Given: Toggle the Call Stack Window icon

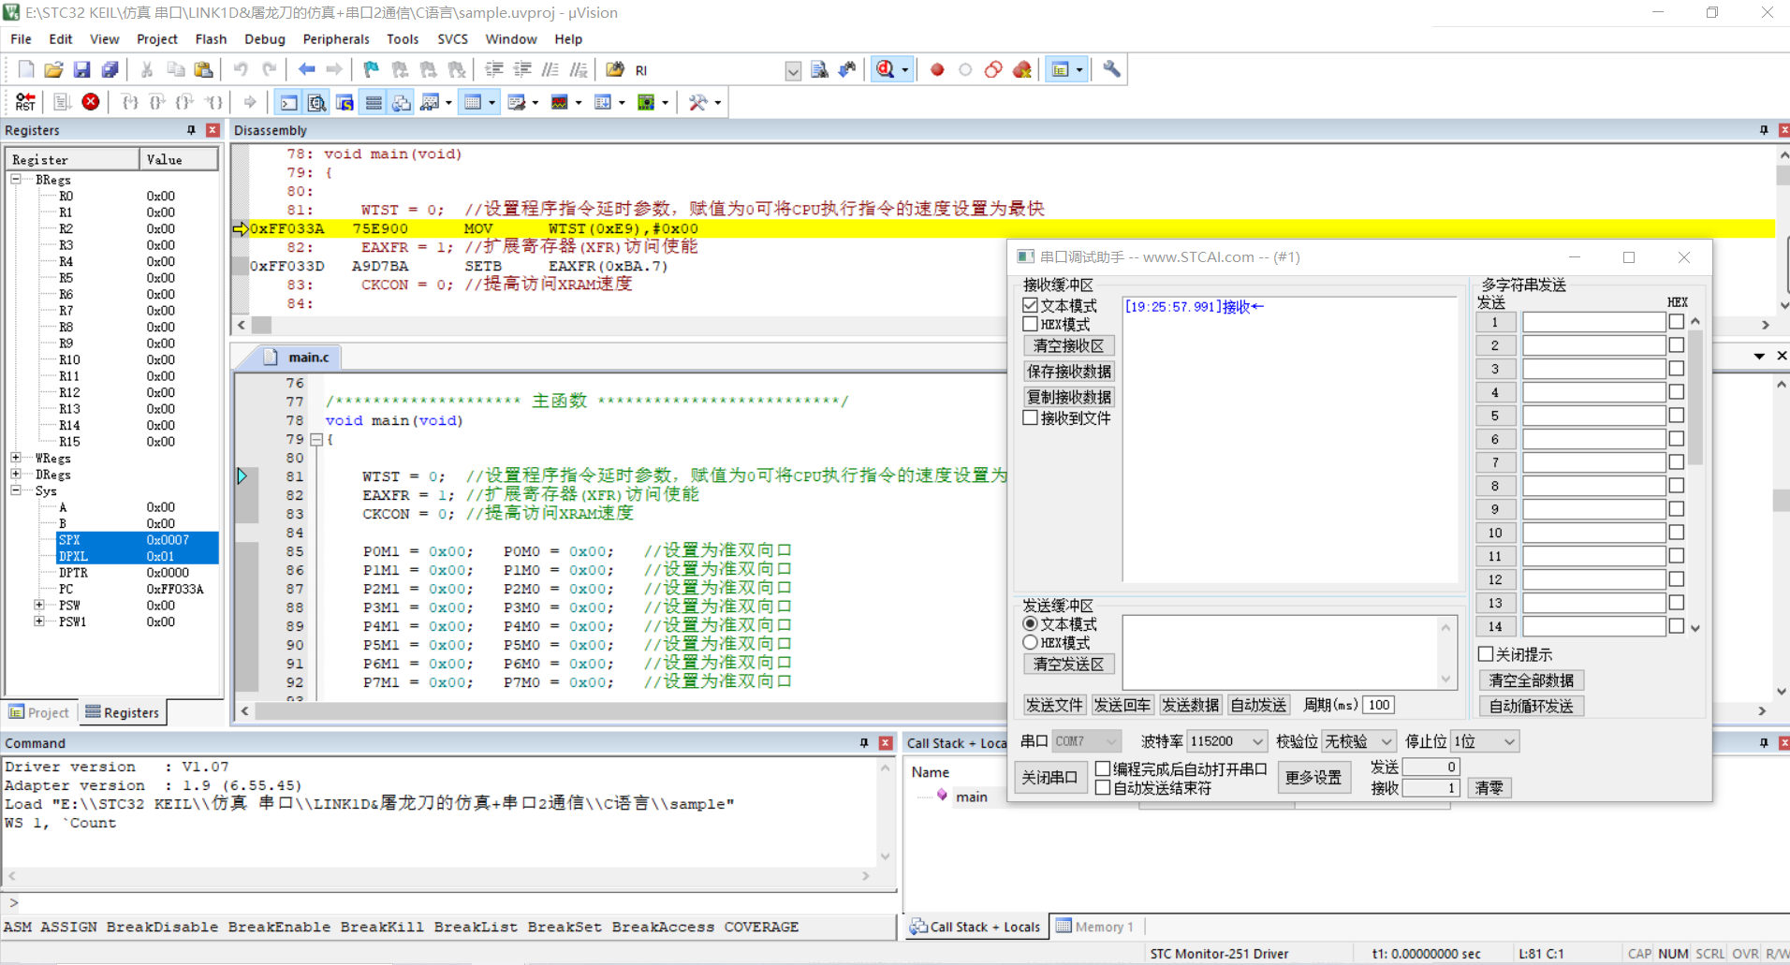Looking at the screenshot, I should coord(402,102).
